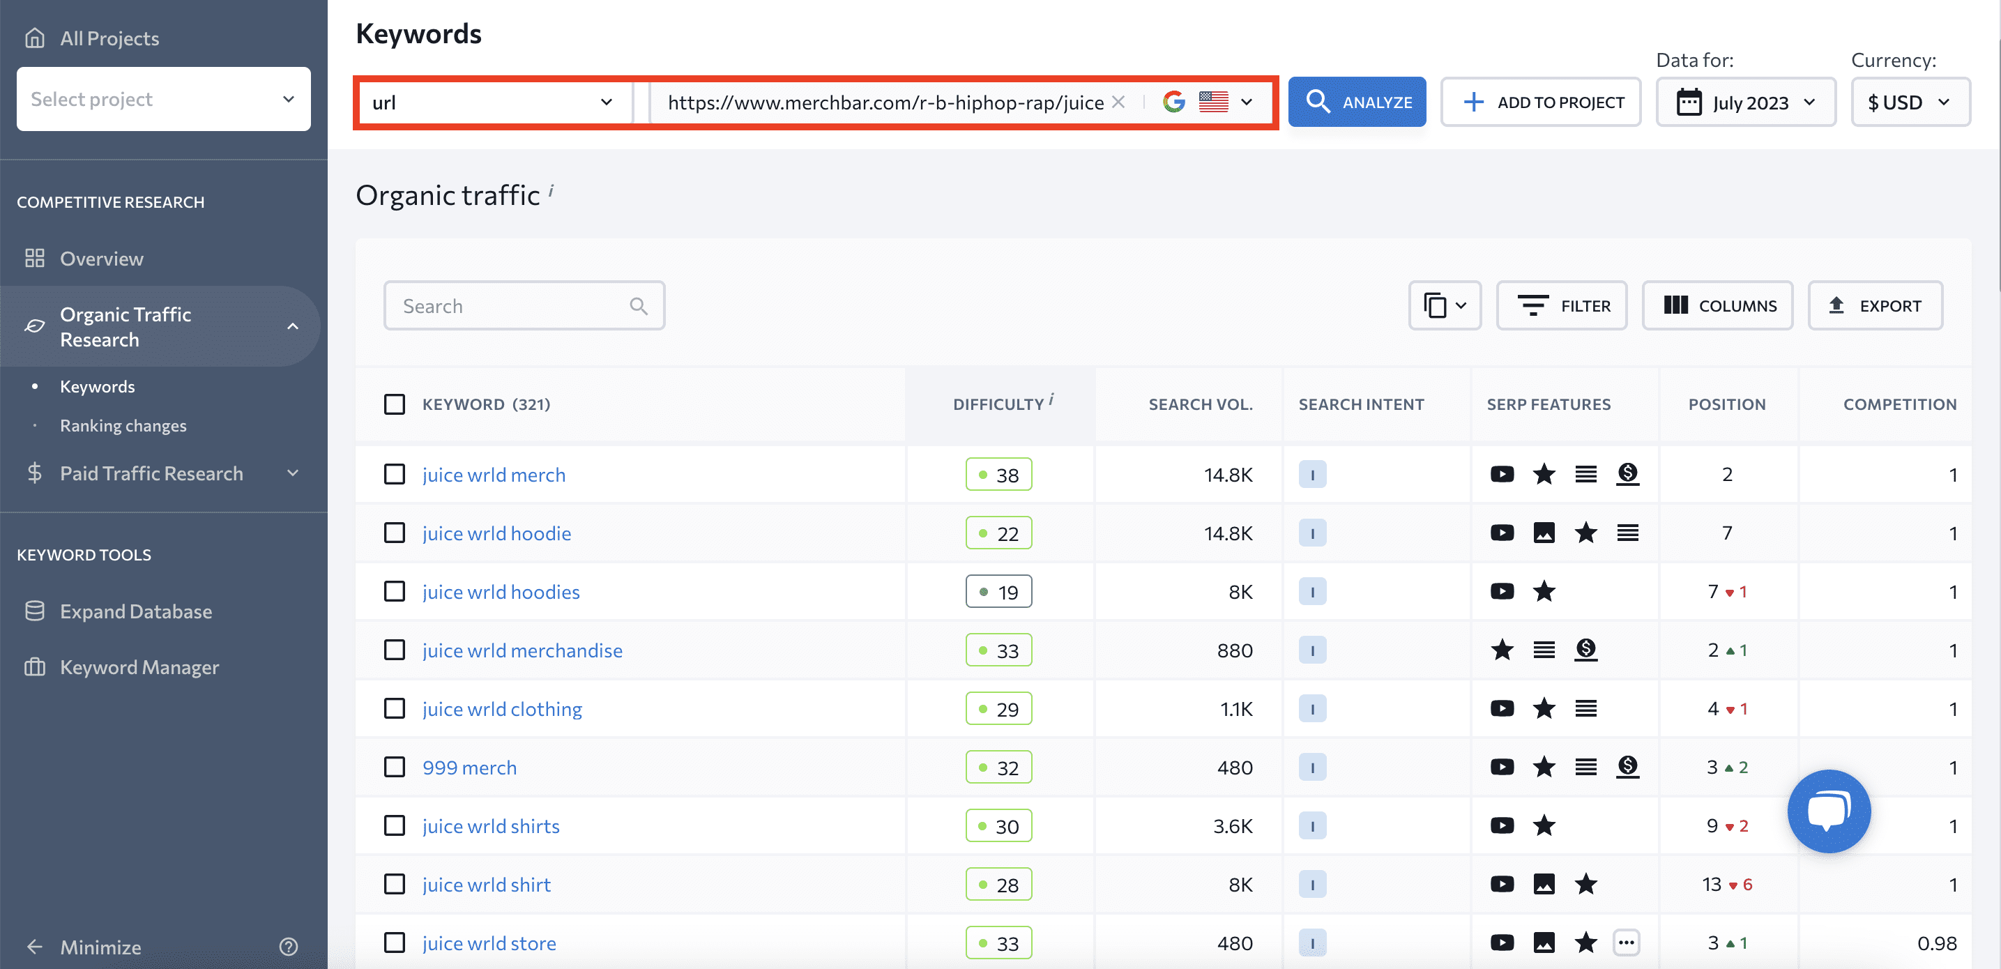Click more SERP features for juice wrld store

click(x=1626, y=943)
